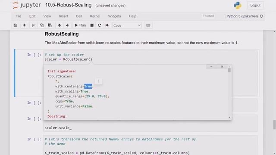276x155 pixels.
Task: Click the three-dot popup button in tooltip
Action: pyautogui.click(x=98, y=81)
